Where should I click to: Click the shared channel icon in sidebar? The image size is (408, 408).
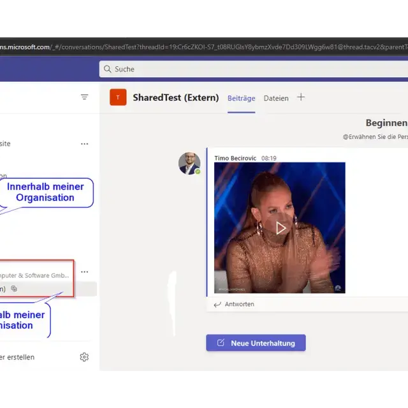click(14, 289)
